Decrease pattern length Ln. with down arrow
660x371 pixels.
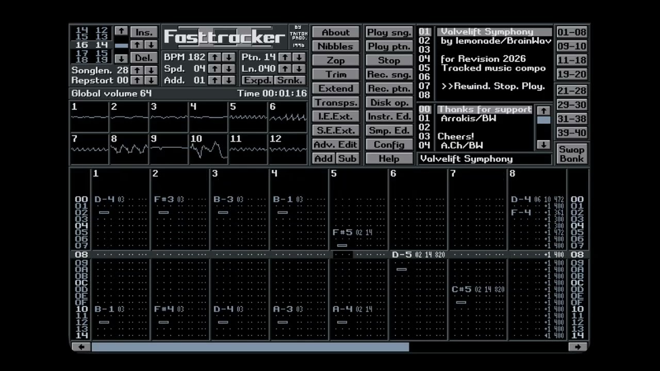click(299, 69)
